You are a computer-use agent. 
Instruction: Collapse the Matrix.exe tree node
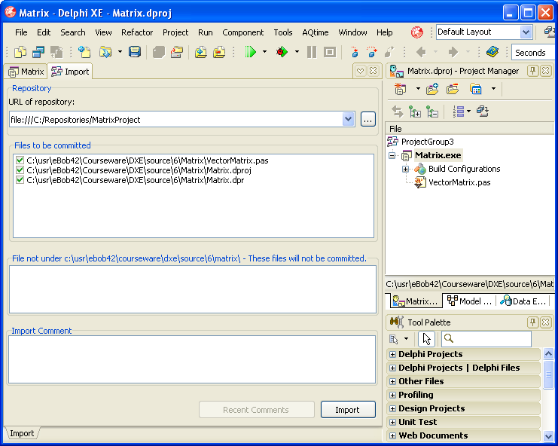click(392, 155)
